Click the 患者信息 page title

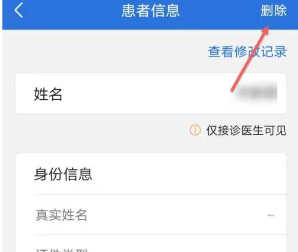coord(151,11)
